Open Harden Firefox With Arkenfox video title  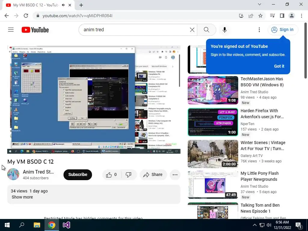262,114
